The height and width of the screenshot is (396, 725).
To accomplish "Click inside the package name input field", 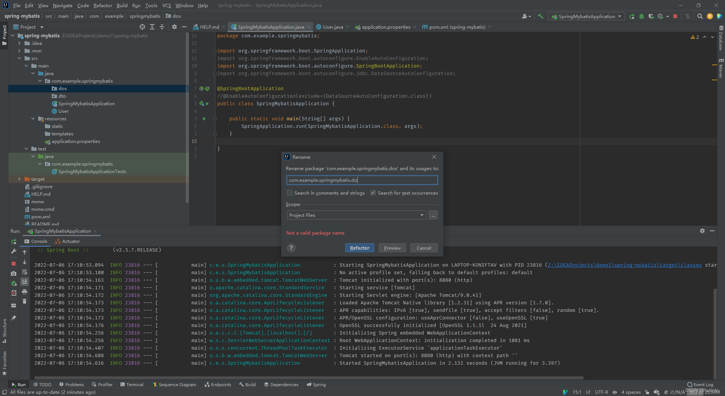I will pyautogui.click(x=362, y=180).
